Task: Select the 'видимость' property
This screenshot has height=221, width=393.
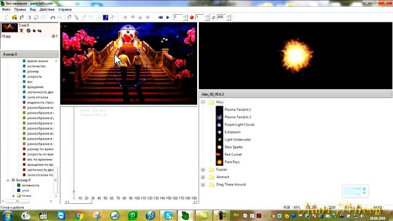Action: (40, 103)
